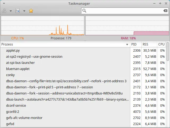
Task: Click the magnifier icon in search box
Action: (x=85, y=11)
